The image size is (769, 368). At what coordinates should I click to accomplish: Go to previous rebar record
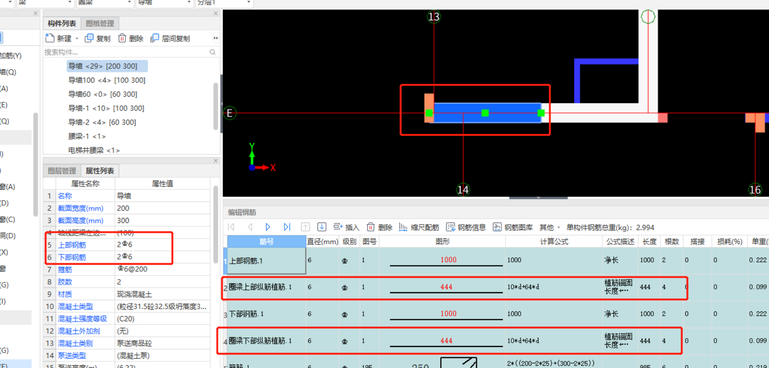click(250, 227)
